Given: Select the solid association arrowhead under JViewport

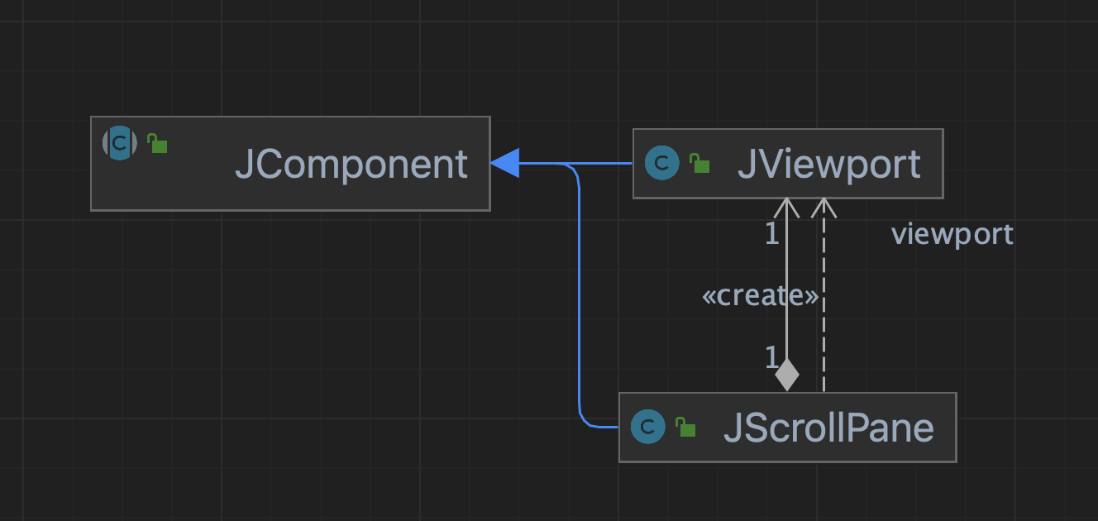Looking at the screenshot, I should point(787,207).
